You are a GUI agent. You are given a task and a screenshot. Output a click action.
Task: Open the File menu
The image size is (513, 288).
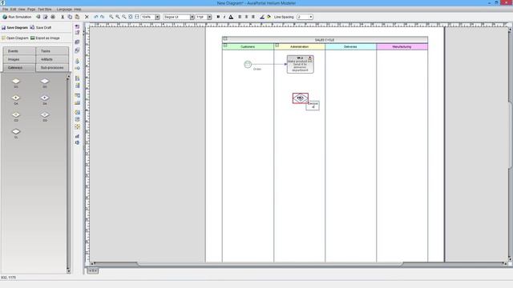tap(6, 10)
